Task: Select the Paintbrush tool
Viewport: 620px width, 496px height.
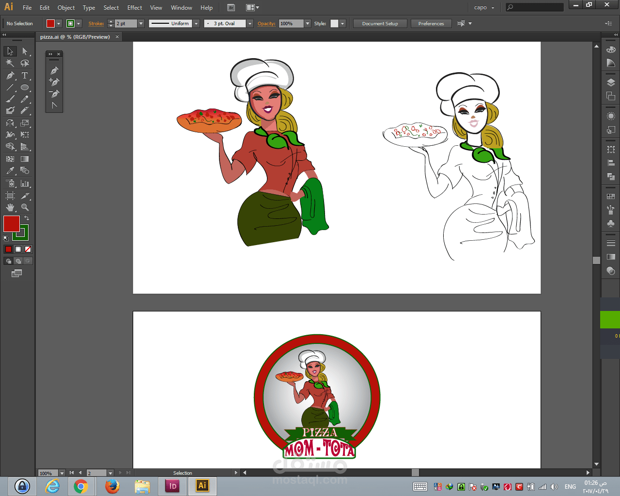Action: pyautogui.click(x=10, y=99)
